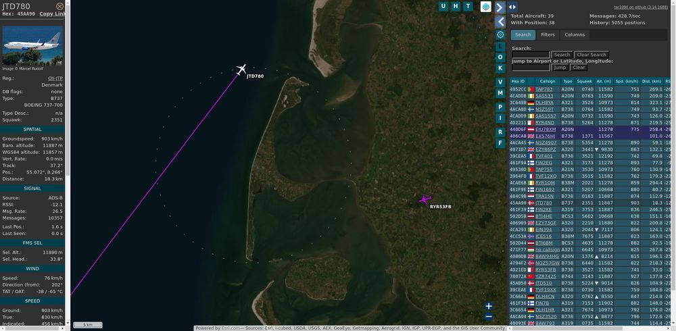This screenshot has height=331, width=676.
Task: Click the hex ID 4CAE6B cell
Action: (x=518, y=183)
